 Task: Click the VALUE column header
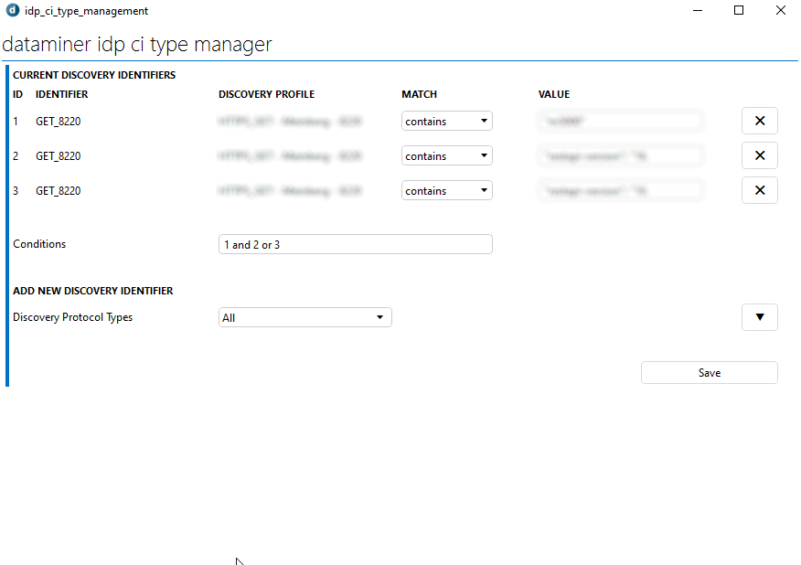coord(554,94)
